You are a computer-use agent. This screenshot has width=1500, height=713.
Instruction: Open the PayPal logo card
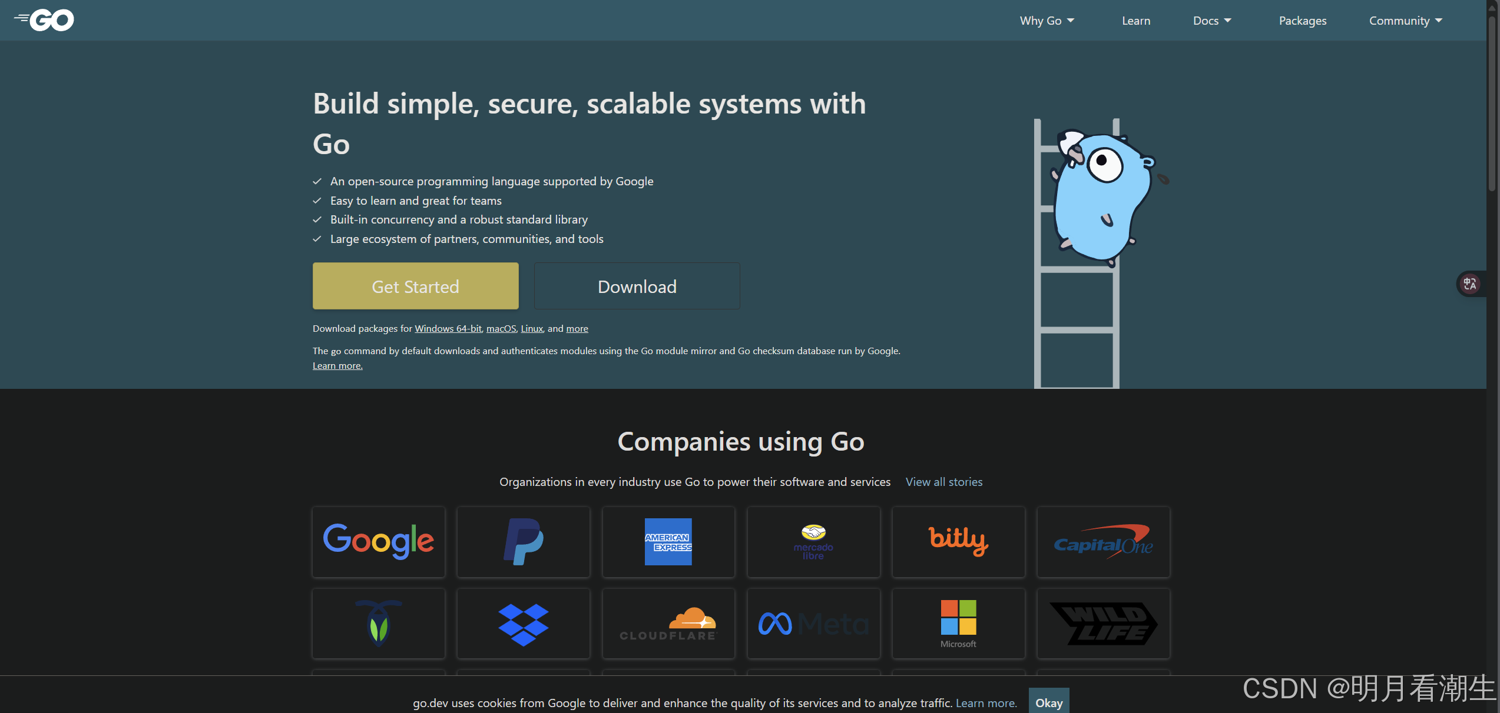[524, 542]
